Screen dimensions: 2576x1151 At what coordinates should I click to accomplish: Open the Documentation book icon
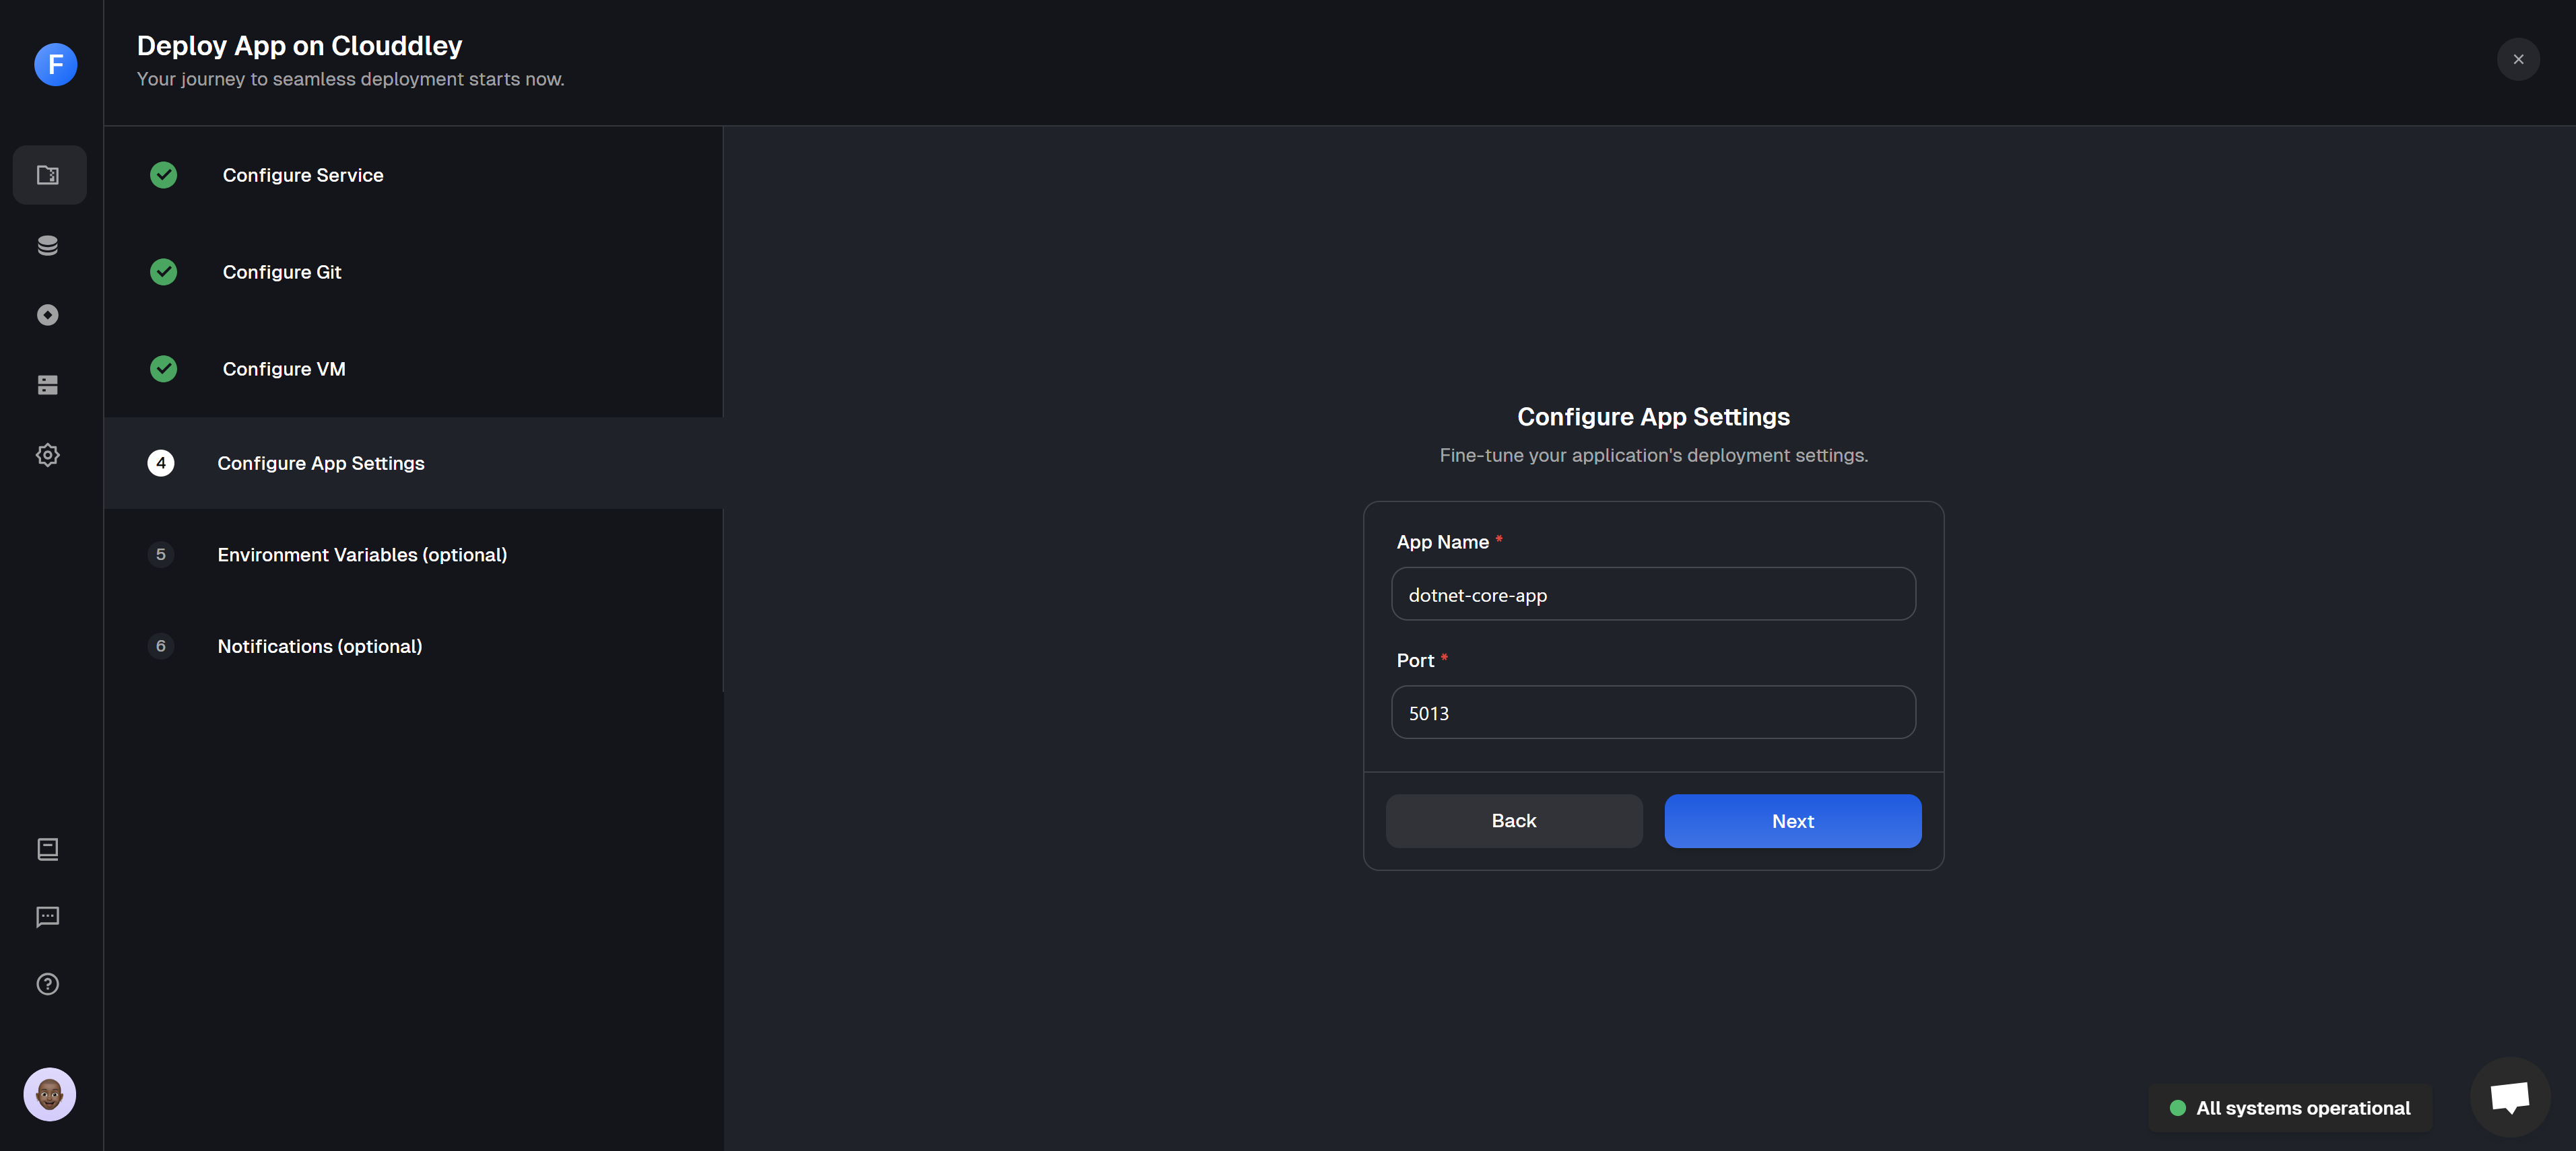[48, 850]
